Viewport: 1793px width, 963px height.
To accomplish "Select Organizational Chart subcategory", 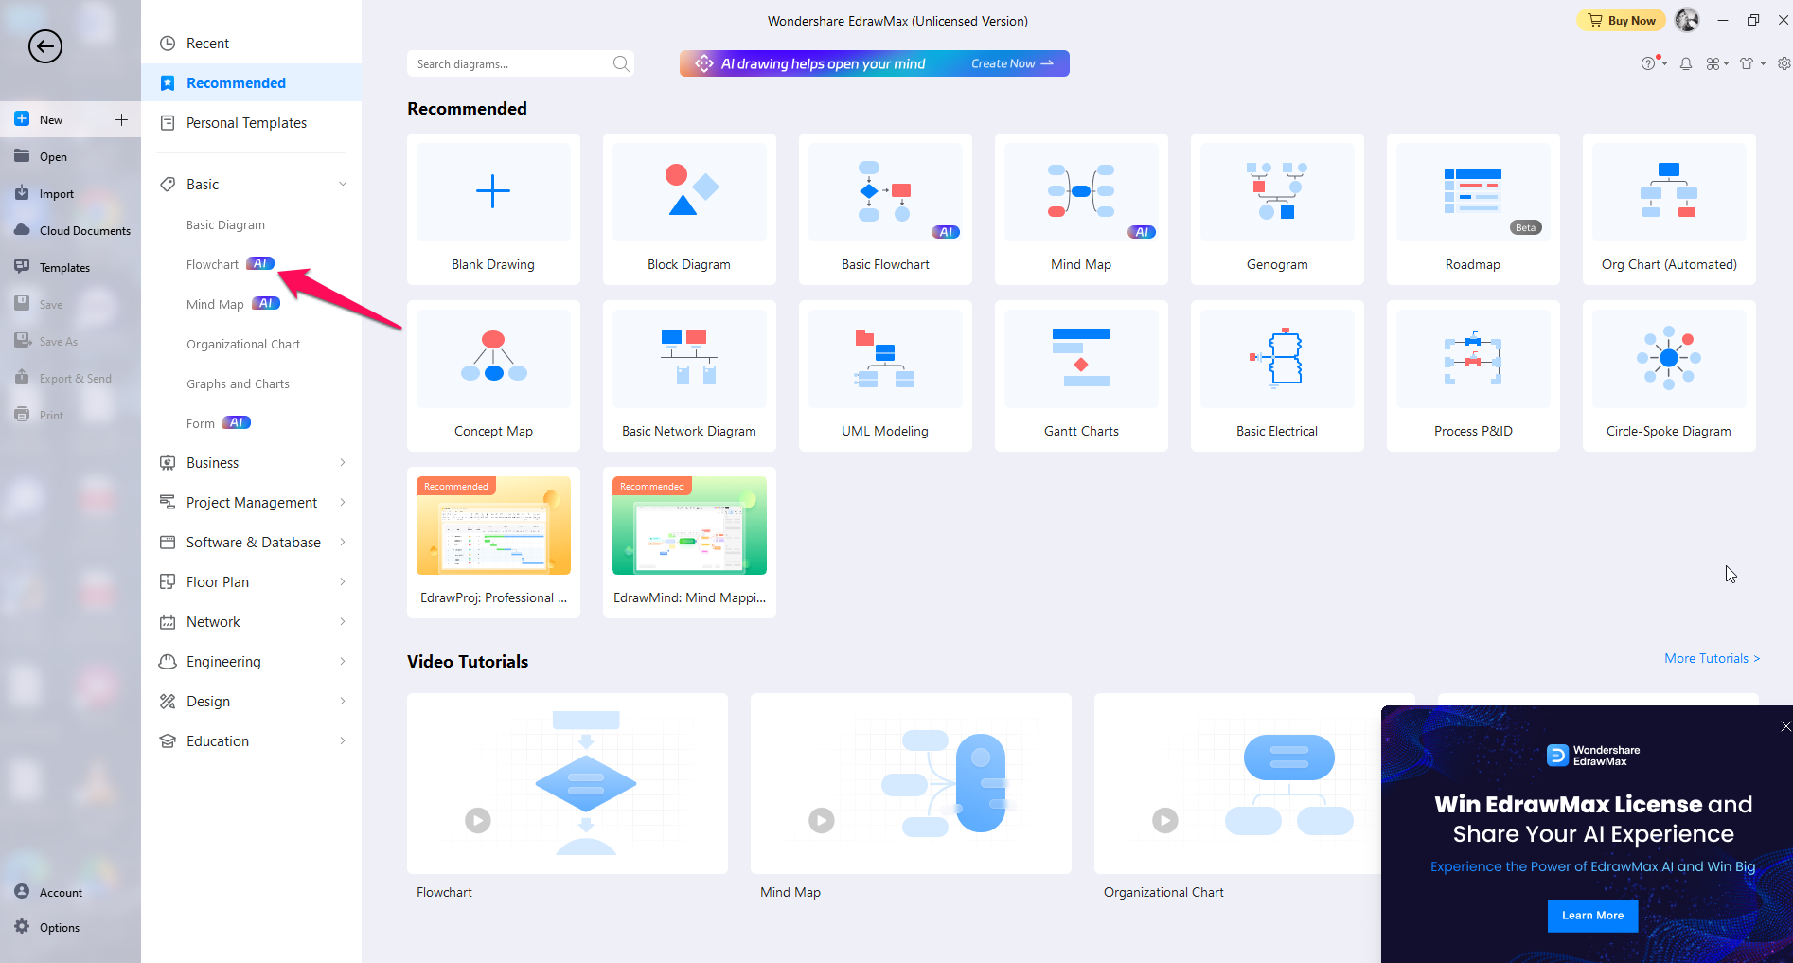I will pyautogui.click(x=243, y=344).
